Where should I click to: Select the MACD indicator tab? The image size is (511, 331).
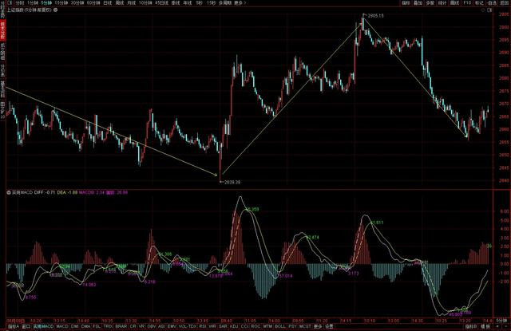click(x=62, y=326)
